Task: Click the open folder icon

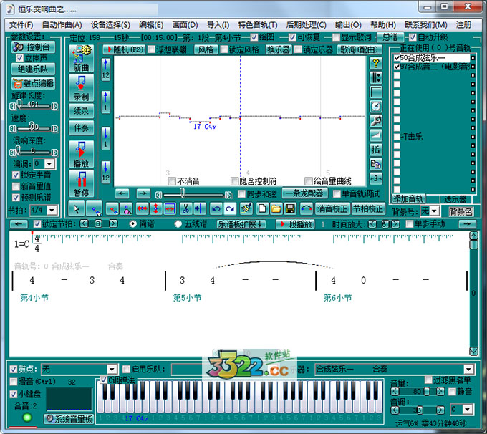Action: click(276, 208)
